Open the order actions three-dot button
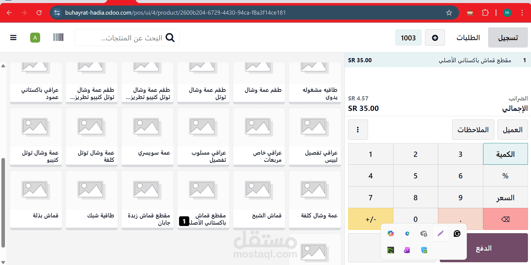The image size is (531, 265). (358, 129)
